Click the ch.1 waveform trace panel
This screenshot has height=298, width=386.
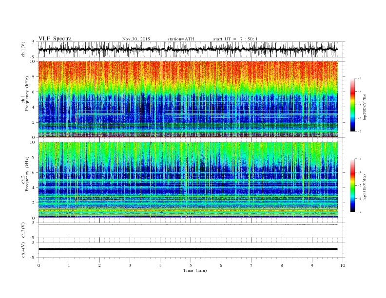pos(191,49)
